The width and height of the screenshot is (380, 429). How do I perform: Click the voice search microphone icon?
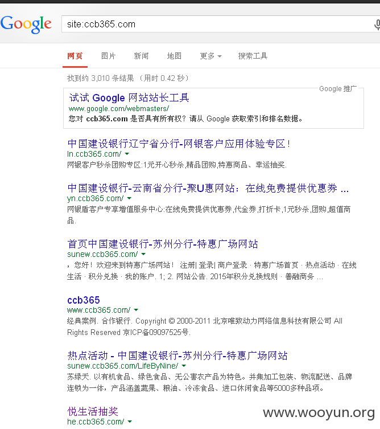coord(377,24)
